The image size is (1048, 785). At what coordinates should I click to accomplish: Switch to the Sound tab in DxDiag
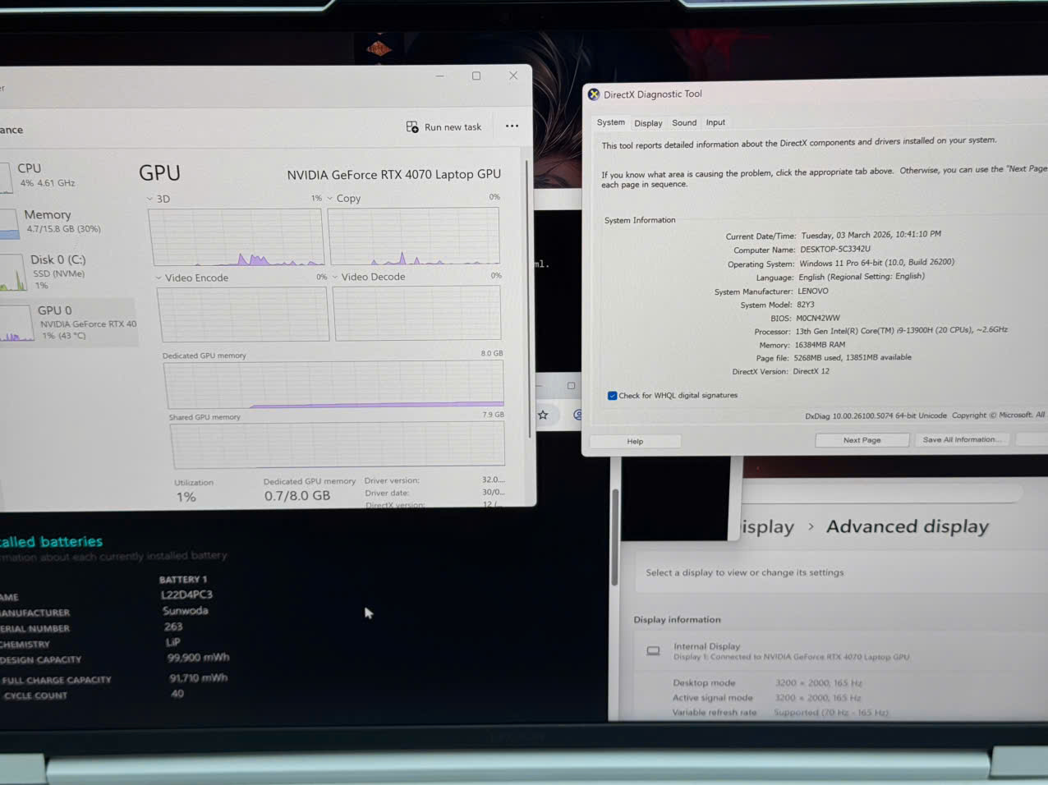pos(684,123)
